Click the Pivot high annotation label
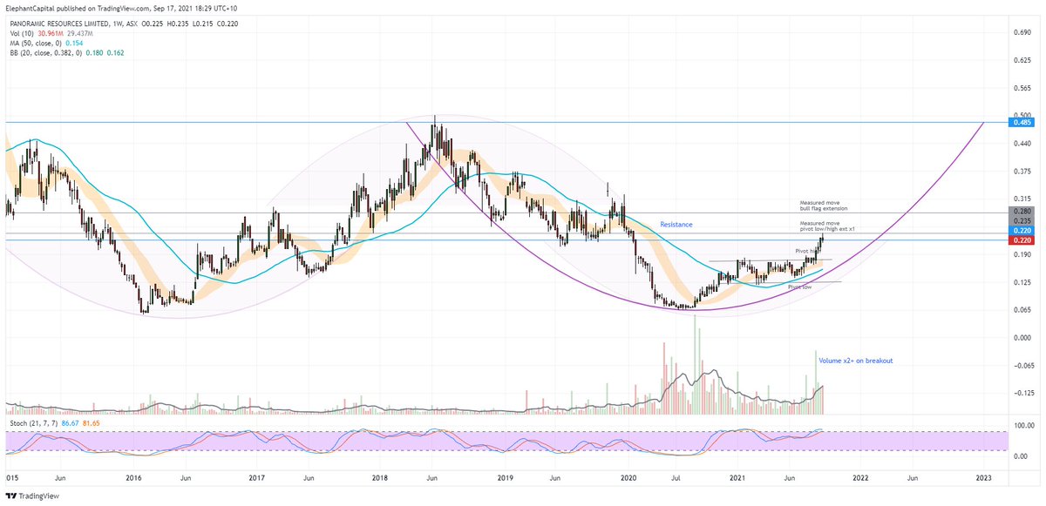The width and height of the screenshot is (1046, 506). pyautogui.click(x=809, y=251)
